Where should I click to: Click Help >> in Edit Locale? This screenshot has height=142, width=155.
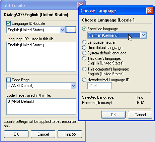click(x=70, y=134)
